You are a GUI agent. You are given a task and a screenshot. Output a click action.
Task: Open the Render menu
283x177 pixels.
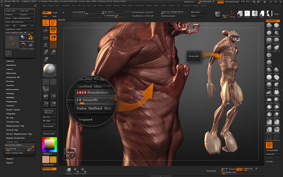coord(149,5)
